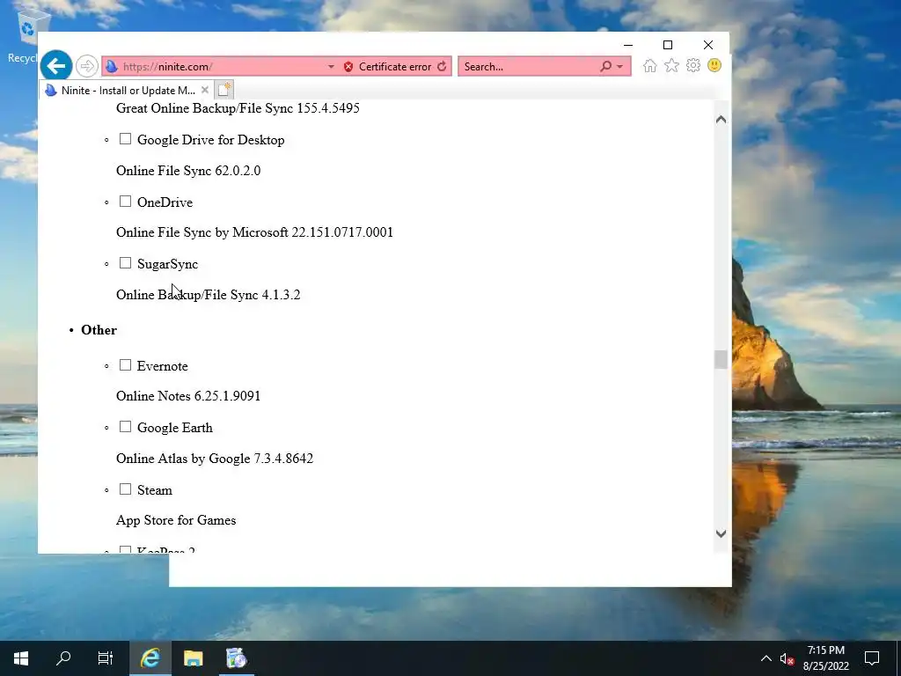Open the Tools gear icon
The image size is (901, 676).
[693, 65]
